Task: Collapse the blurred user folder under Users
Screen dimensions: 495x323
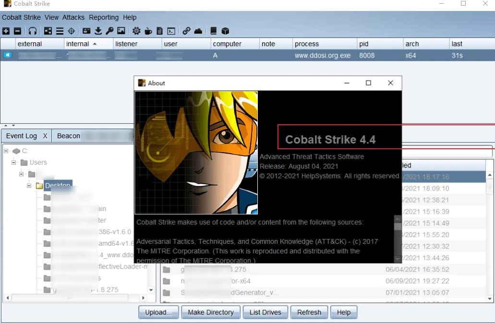Action: [x=21, y=174]
